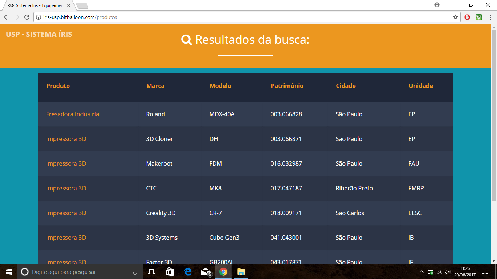
Task: Click the Cortana search box
Action: click(80, 272)
